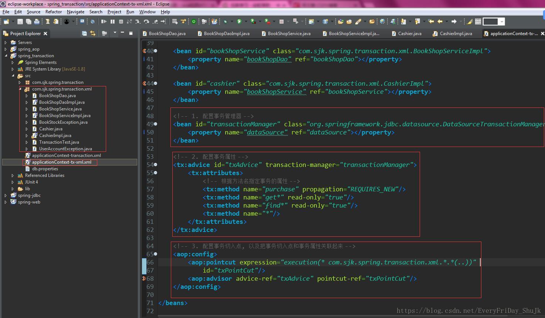545x318 pixels.
Task: Click the green Run toolbar icon
Action: [x=239, y=21]
